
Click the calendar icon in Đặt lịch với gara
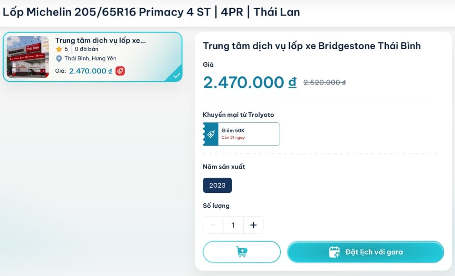334,252
